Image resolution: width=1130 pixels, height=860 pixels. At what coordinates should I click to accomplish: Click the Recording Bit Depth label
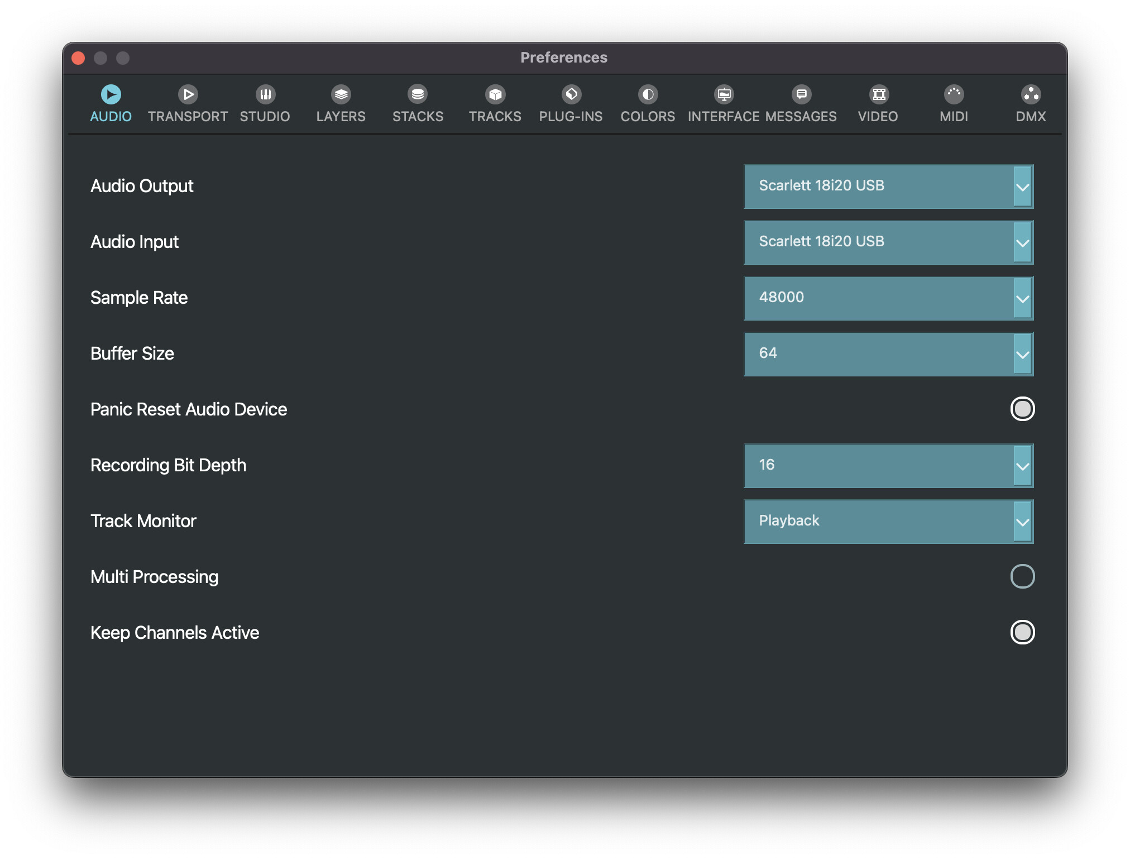coord(168,465)
